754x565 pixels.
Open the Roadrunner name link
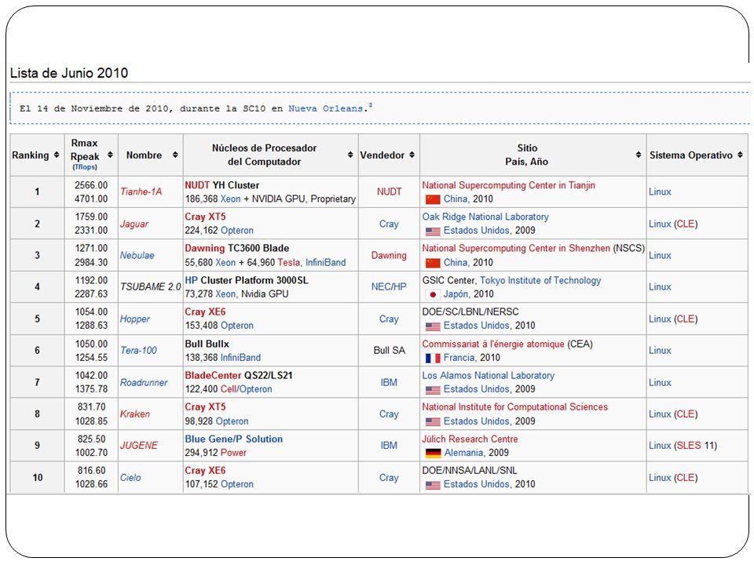[x=144, y=382]
